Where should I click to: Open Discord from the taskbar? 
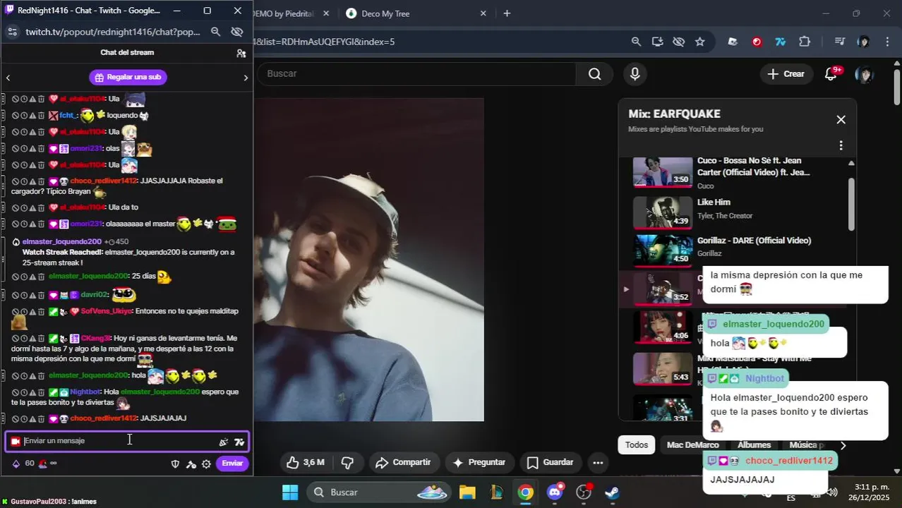point(555,492)
